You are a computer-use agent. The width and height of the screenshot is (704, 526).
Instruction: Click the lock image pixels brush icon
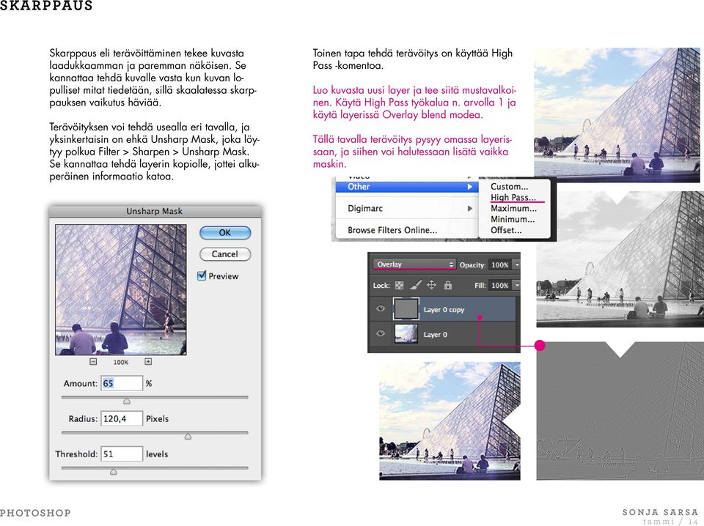click(x=416, y=285)
